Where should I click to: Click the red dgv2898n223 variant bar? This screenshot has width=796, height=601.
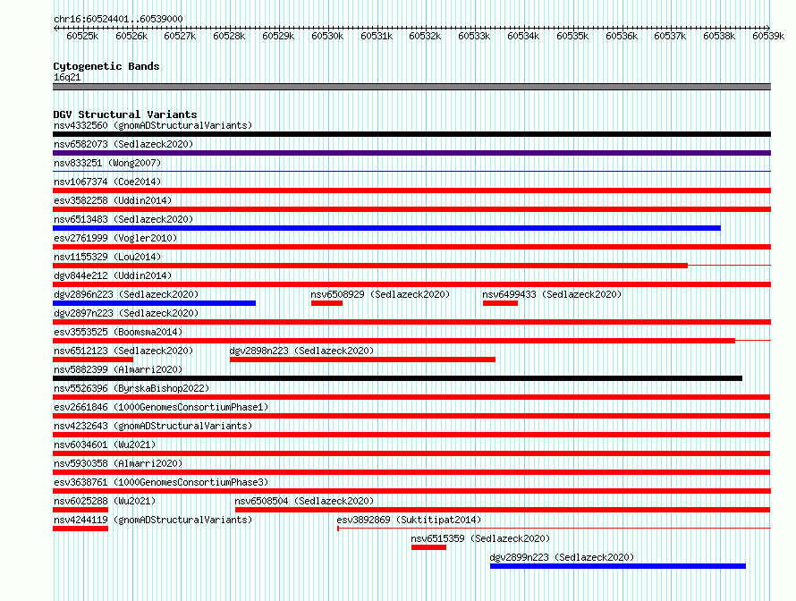tap(362, 360)
